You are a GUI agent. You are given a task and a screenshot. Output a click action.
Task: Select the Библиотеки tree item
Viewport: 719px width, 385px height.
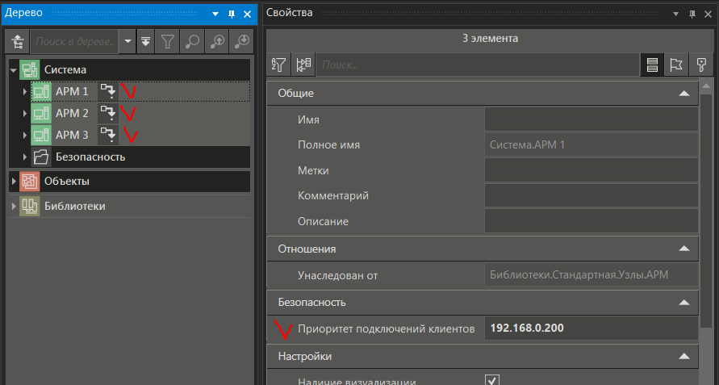point(74,206)
